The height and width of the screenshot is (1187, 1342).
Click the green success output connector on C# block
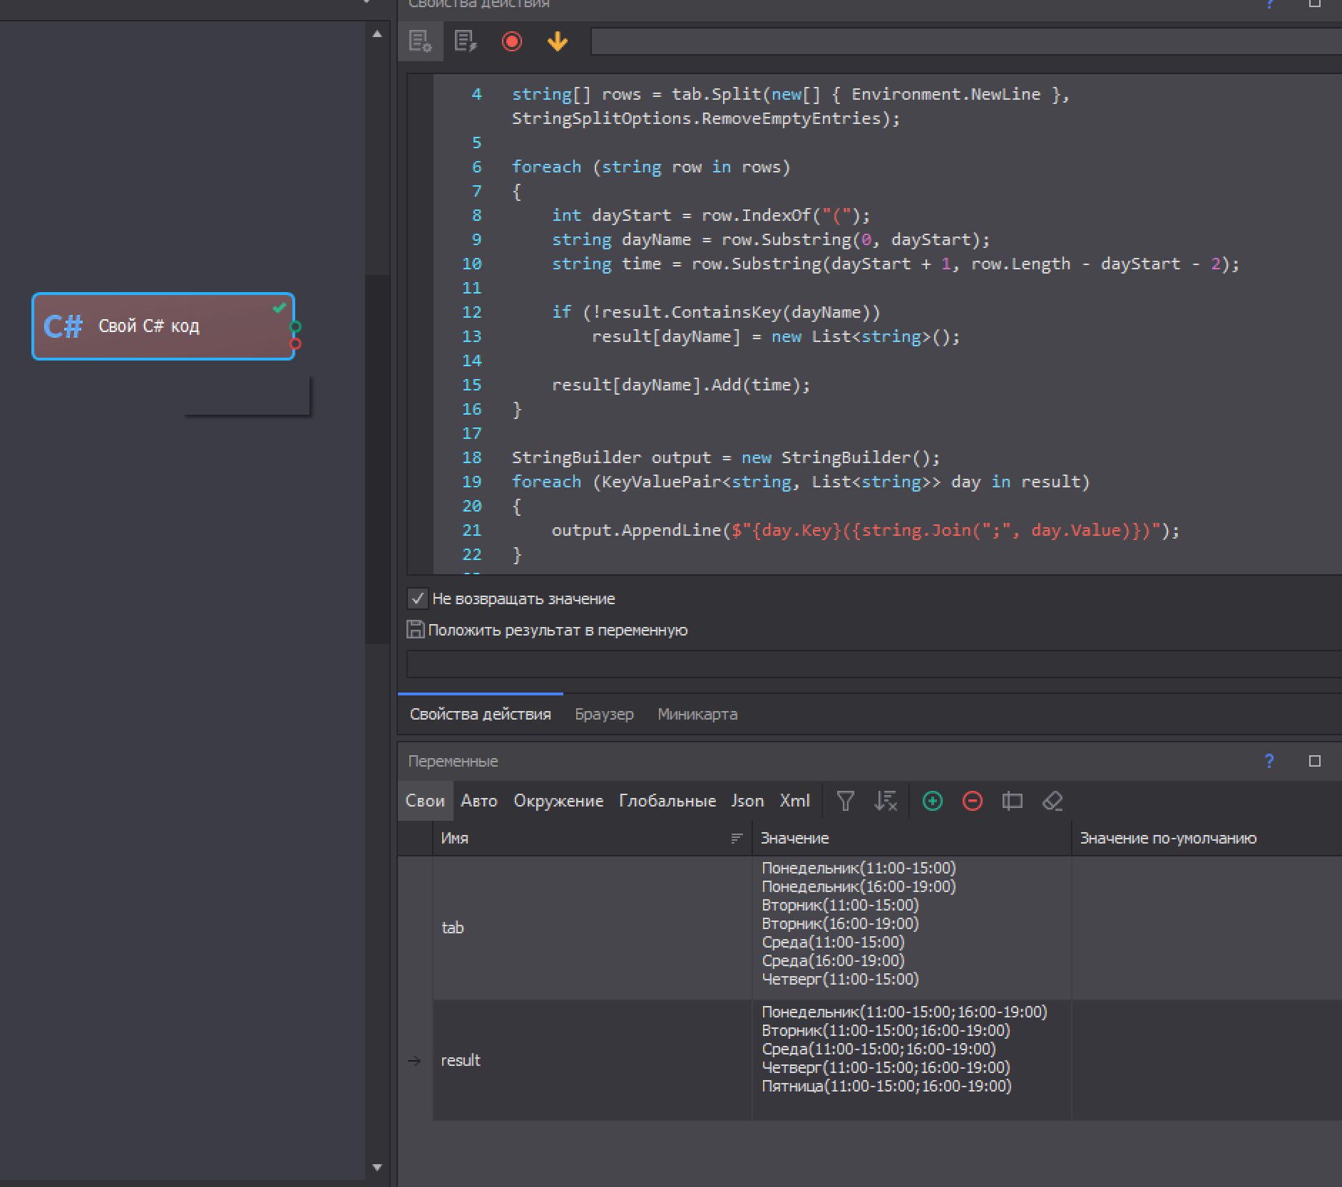point(295,327)
